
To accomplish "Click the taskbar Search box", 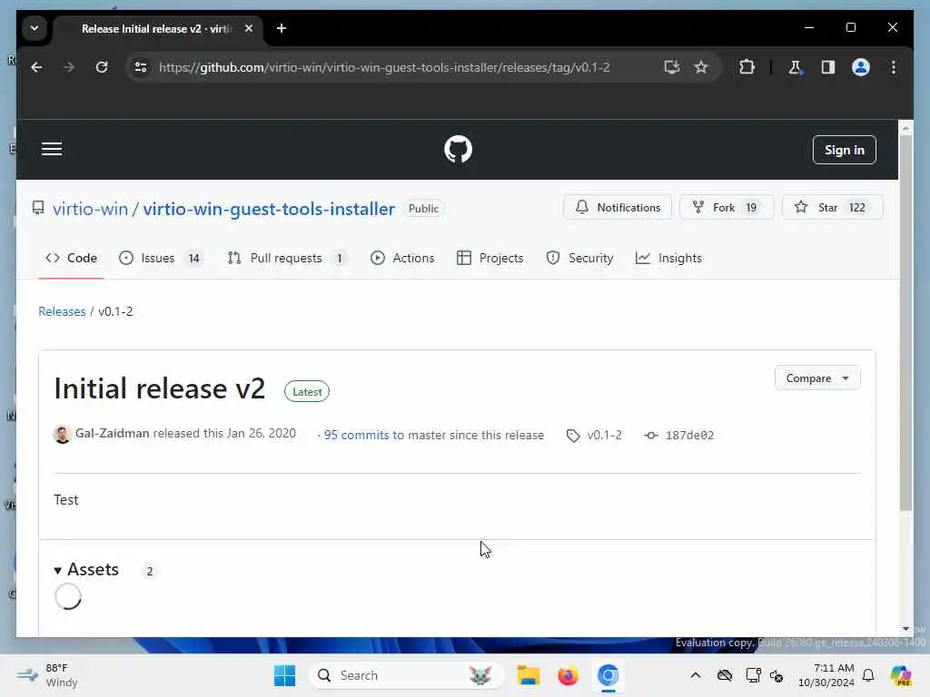I will click(406, 675).
